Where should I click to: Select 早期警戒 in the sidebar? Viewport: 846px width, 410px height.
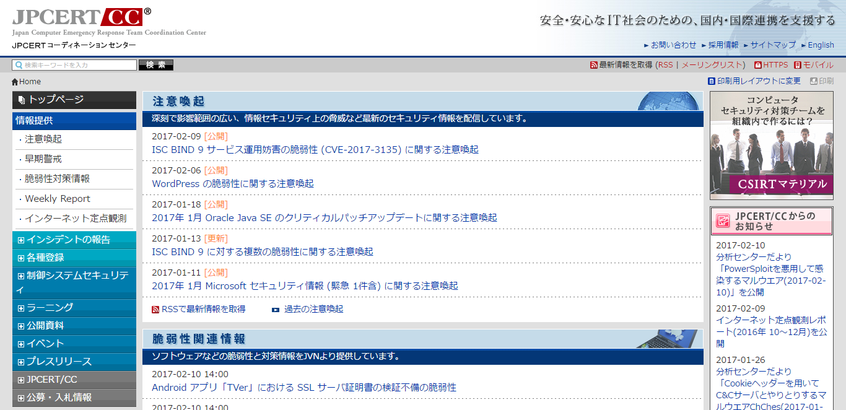click(x=43, y=159)
